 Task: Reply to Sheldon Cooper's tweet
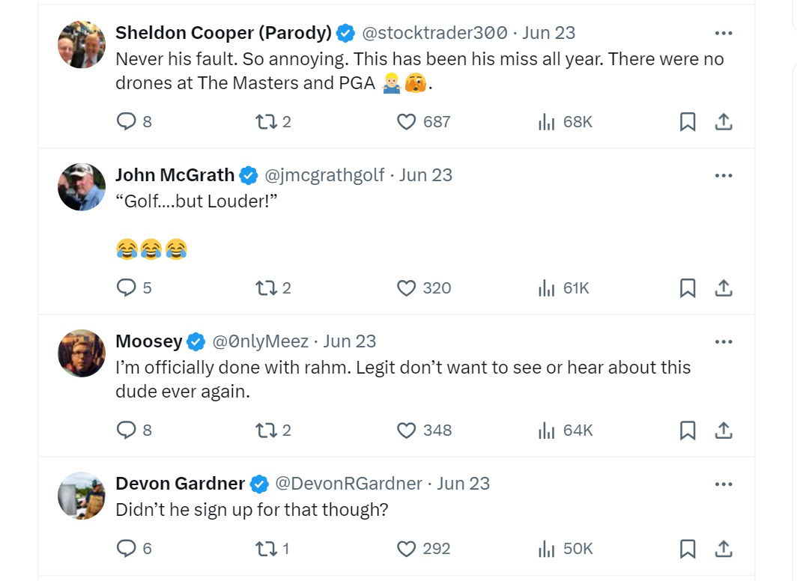[x=127, y=121]
